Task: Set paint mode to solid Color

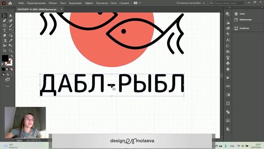Action: [3, 69]
